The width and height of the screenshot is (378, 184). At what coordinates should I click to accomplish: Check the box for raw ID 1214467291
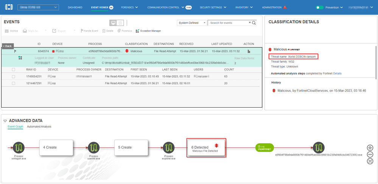pos(14,83)
